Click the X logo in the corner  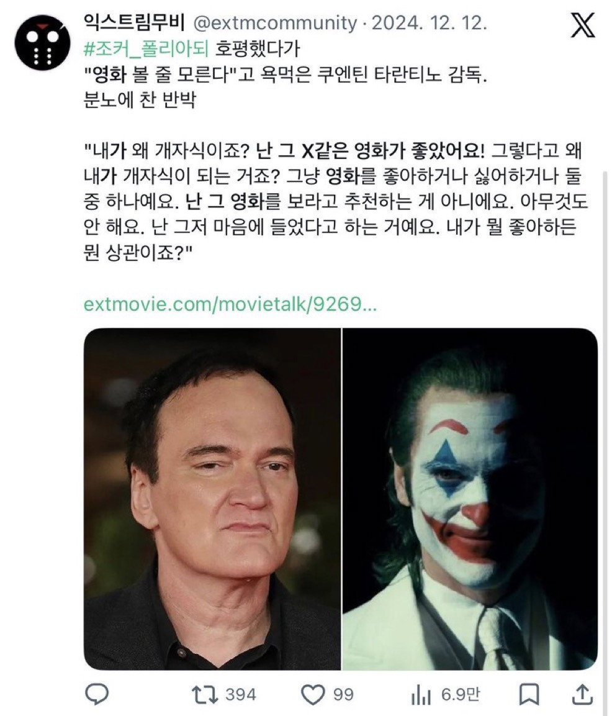(x=583, y=25)
